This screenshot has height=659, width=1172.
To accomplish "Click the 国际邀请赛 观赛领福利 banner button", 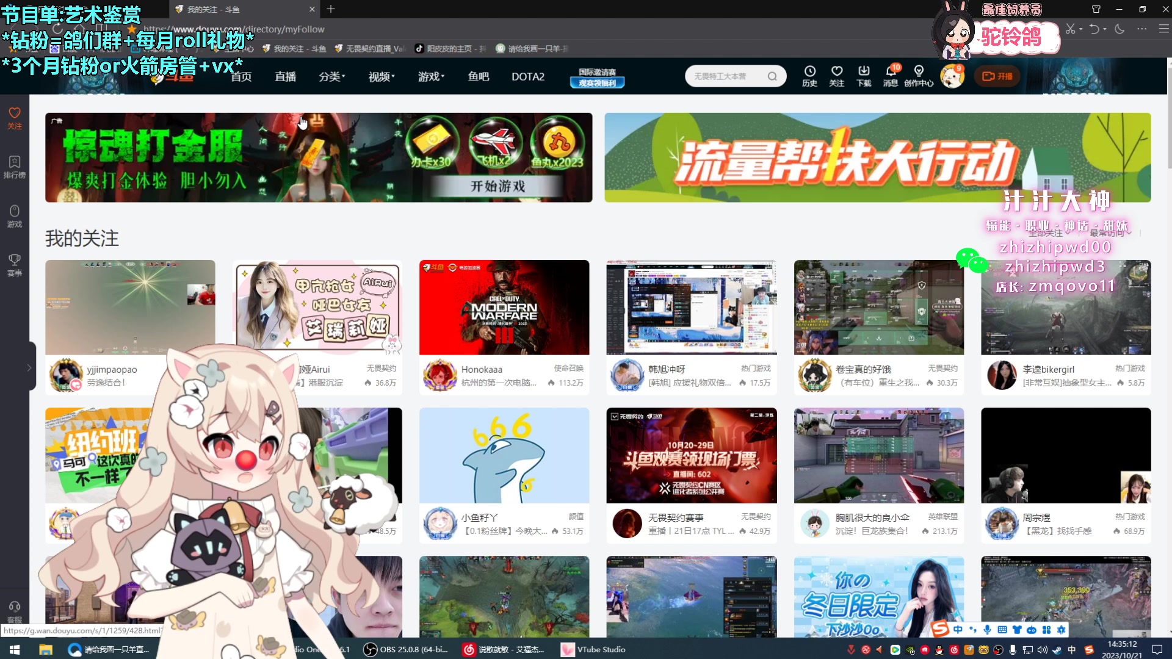I will [597, 77].
